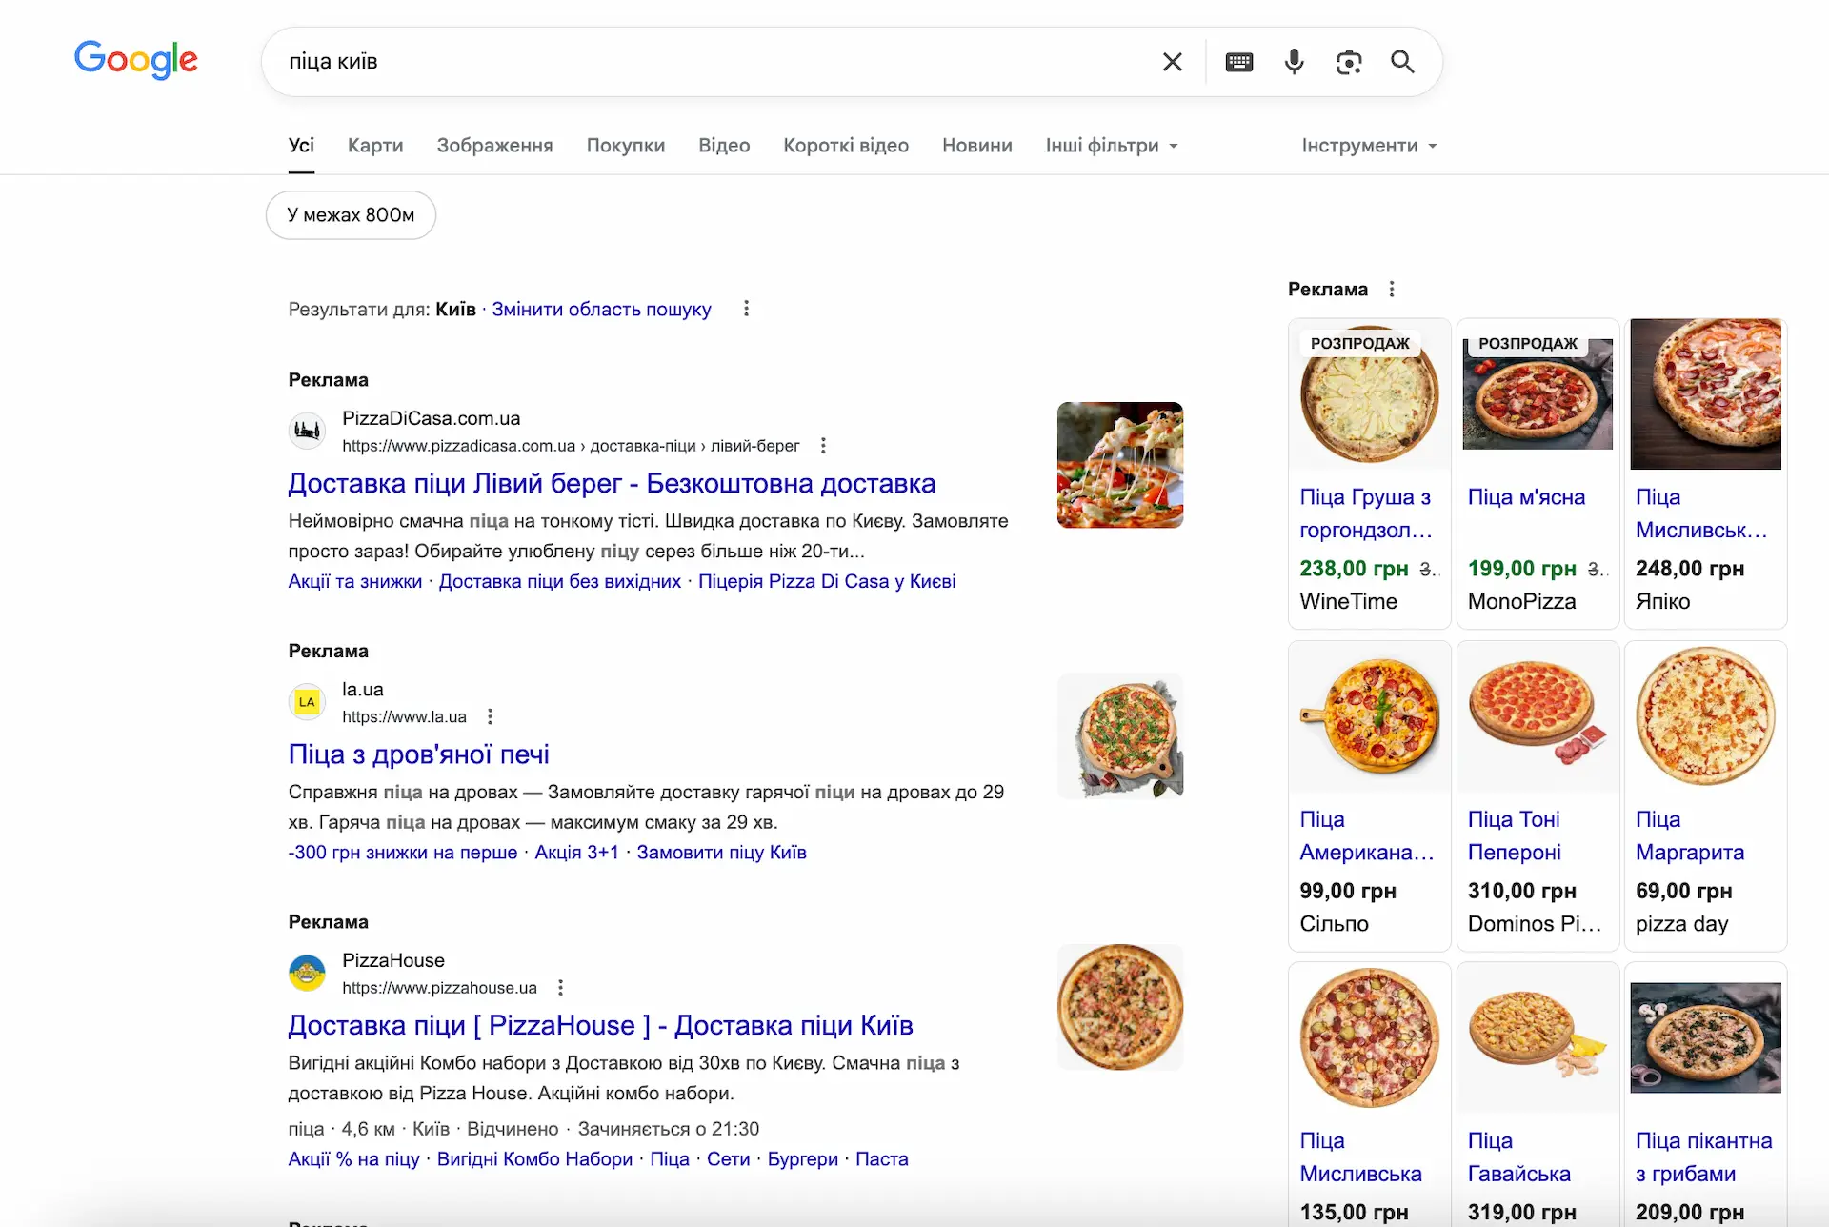
Task: Expand the Інші фільтри dropdown
Action: [1112, 146]
